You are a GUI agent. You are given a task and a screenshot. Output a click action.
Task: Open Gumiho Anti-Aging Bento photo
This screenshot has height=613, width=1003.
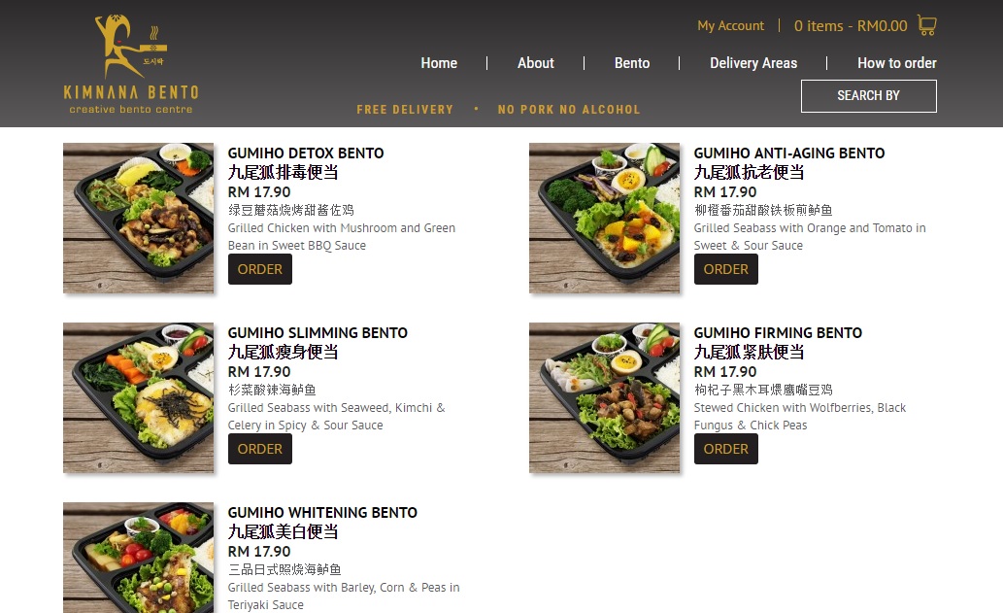tap(605, 219)
